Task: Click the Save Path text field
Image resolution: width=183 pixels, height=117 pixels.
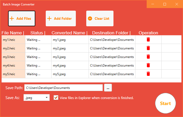Action: tap(63, 88)
